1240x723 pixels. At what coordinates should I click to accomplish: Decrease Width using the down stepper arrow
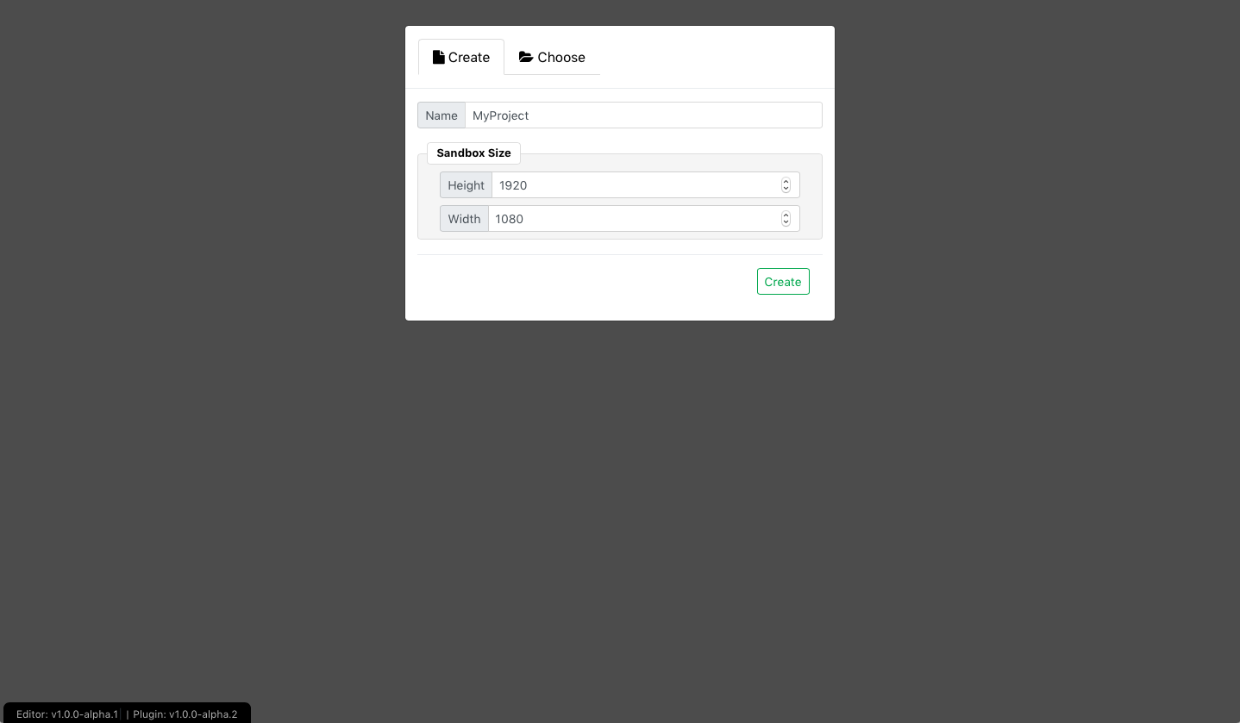tap(786, 222)
